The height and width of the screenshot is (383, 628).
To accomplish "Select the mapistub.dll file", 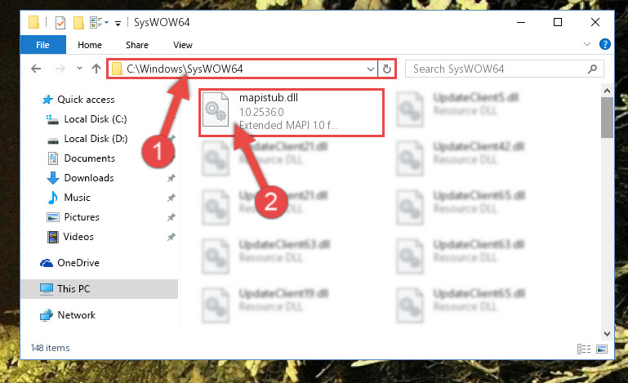I will click(x=292, y=112).
